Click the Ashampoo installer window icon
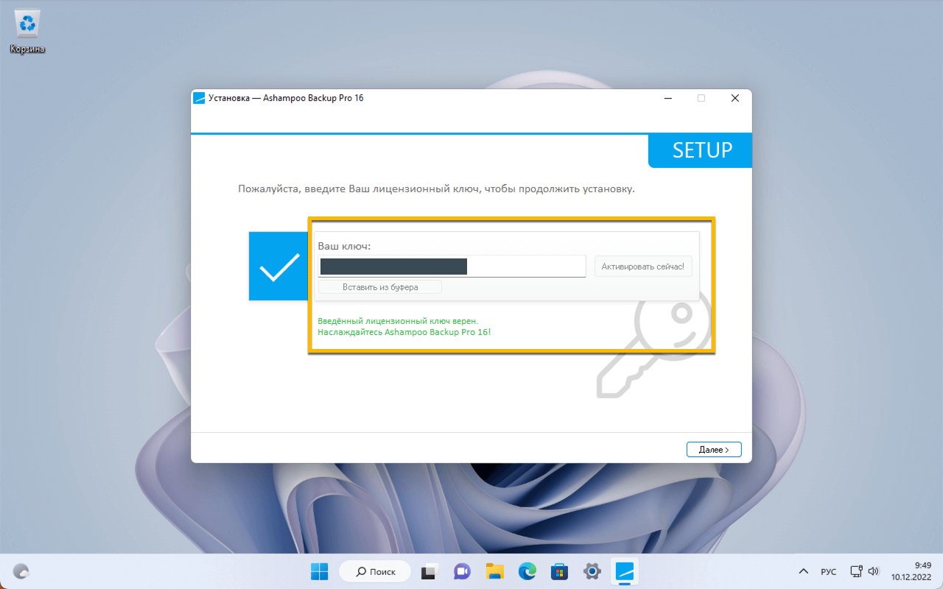This screenshot has height=589, width=943. click(198, 97)
